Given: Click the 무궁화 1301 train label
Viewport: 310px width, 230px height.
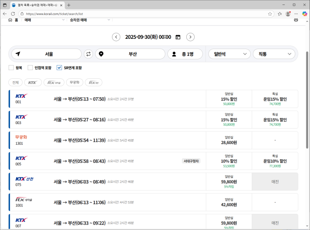Looking at the screenshot, I should [21, 137].
